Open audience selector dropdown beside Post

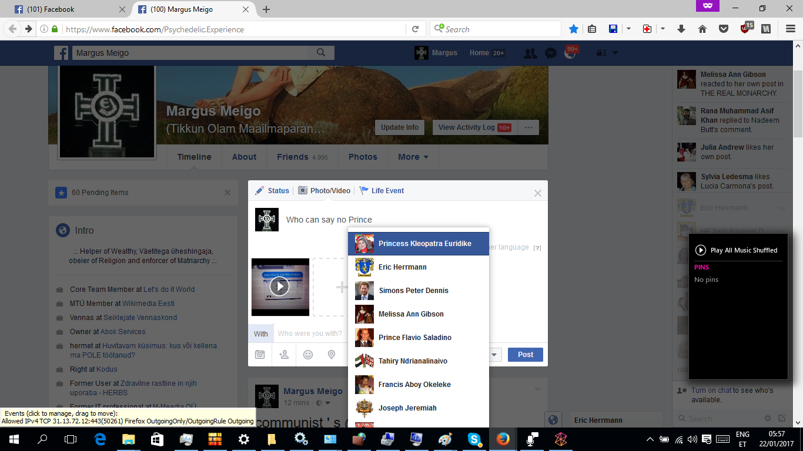click(494, 355)
